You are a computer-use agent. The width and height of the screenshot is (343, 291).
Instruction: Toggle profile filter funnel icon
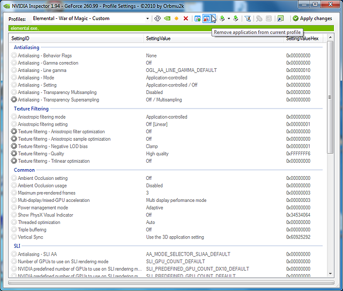pyautogui.click(x=248, y=19)
